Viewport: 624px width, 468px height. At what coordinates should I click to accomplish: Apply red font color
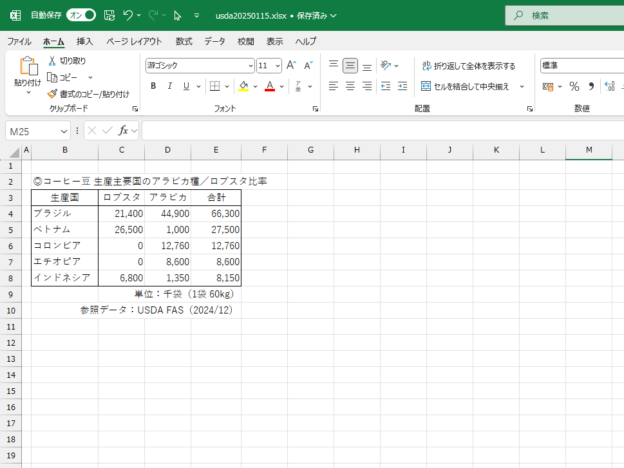pos(270,86)
